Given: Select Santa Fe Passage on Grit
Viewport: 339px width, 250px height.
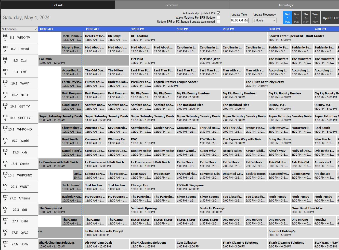Looking at the screenshot, I should click(x=244, y=210).
